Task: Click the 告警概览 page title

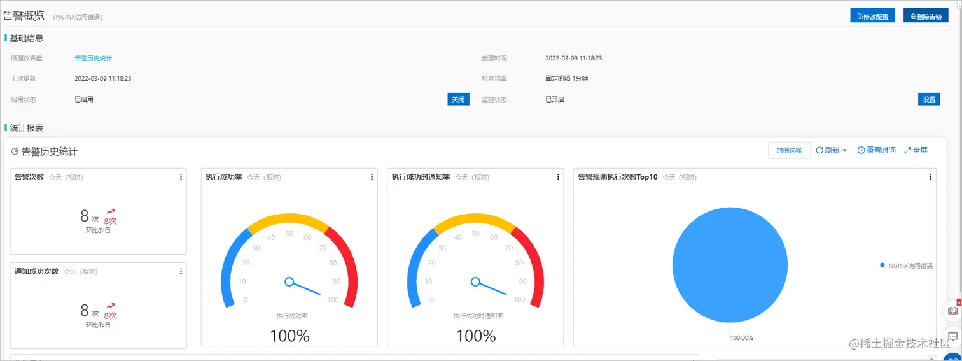Action: point(24,16)
